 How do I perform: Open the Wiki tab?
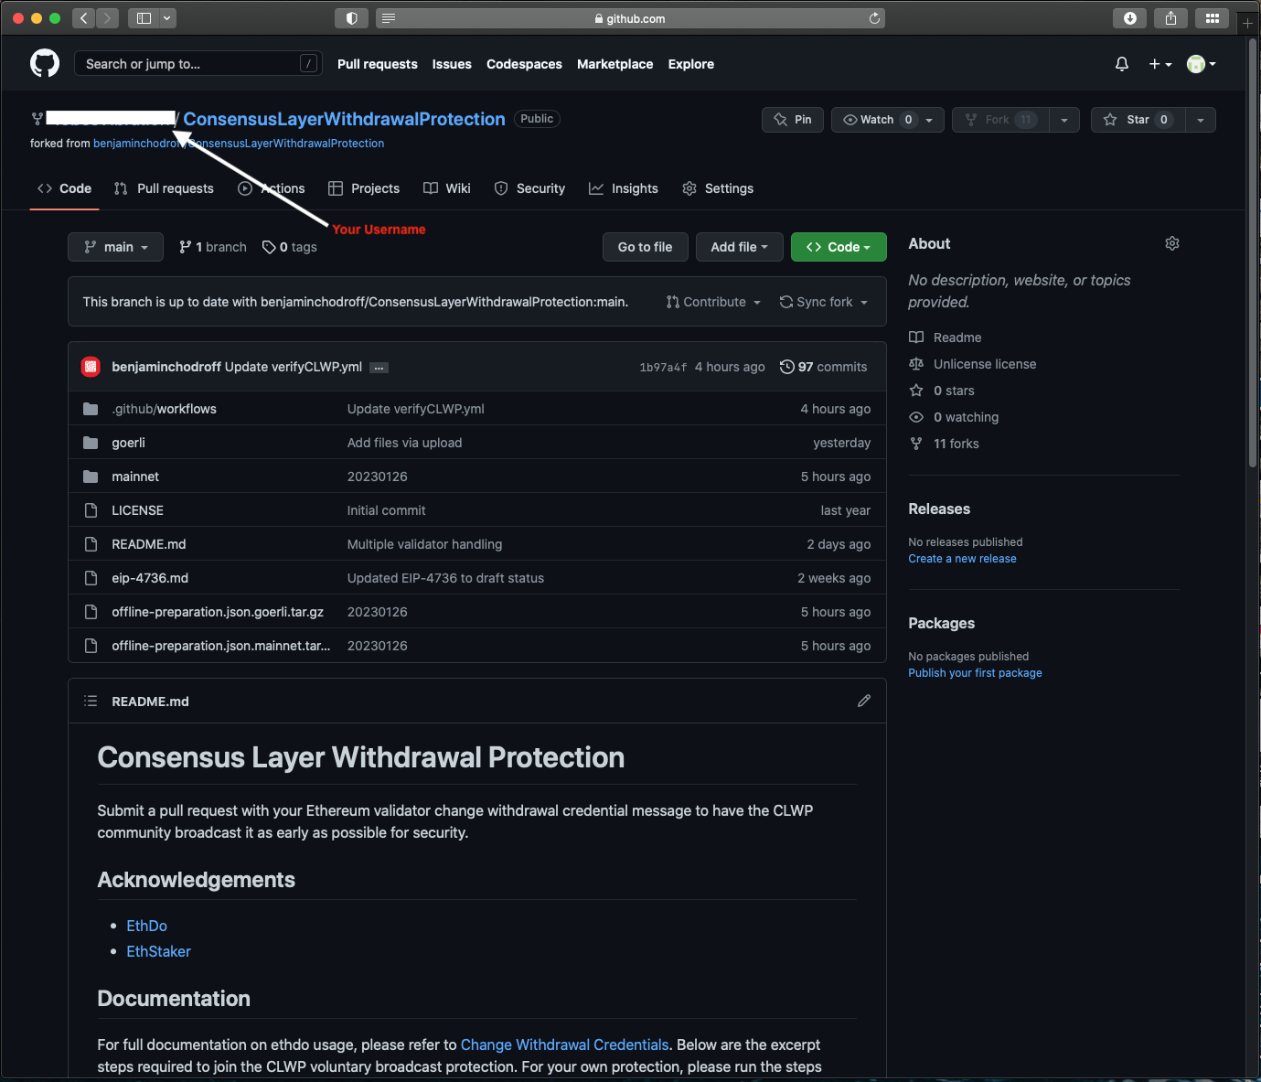447,188
